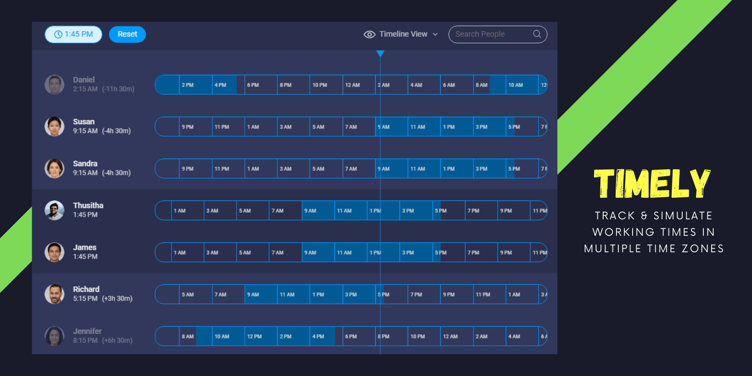Open James's avatar photo
This screenshot has width=752, height=376.
point(54,252)
